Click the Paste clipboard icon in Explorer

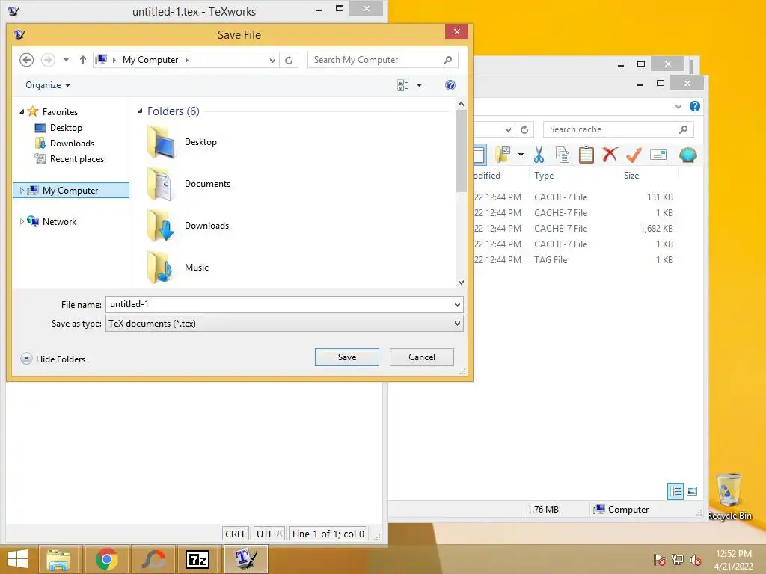pyautogui.click(x=586, y=155)
